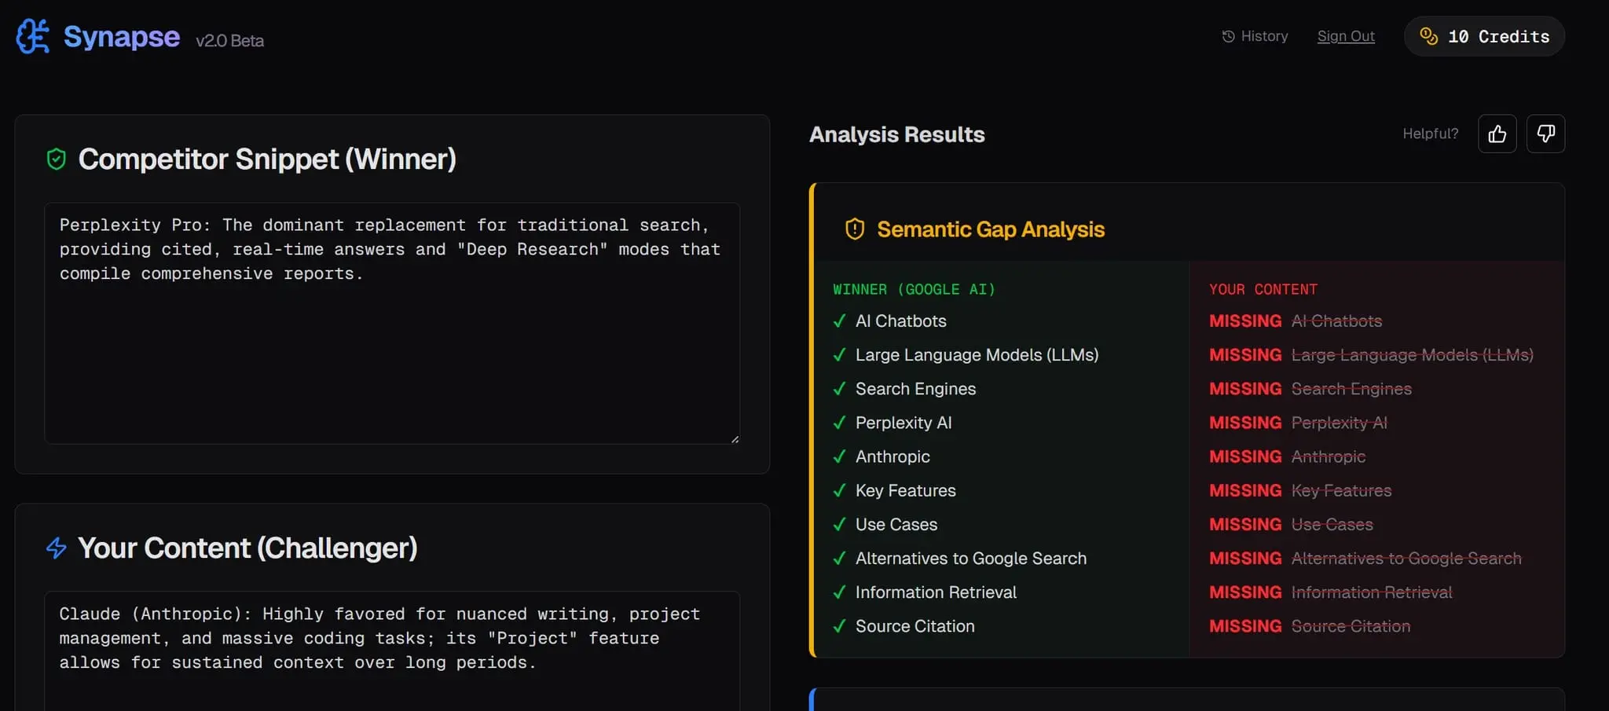The height and width of the screenshot is (711, 1609).
Task: Select 'Perplexity AI' in the winner column
Action: point(903,423)
